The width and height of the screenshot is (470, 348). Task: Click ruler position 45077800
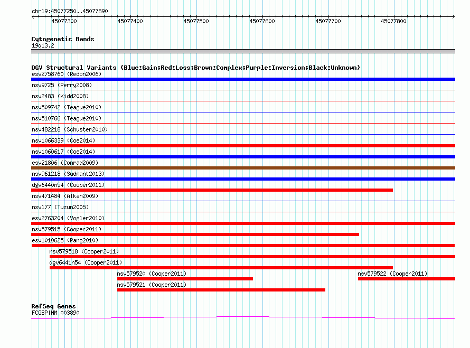click(x=393, y=21)
